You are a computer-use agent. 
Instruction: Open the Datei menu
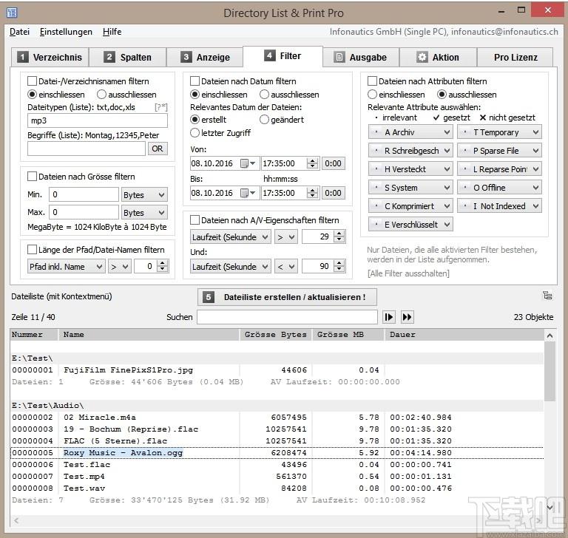pos(19,32)
